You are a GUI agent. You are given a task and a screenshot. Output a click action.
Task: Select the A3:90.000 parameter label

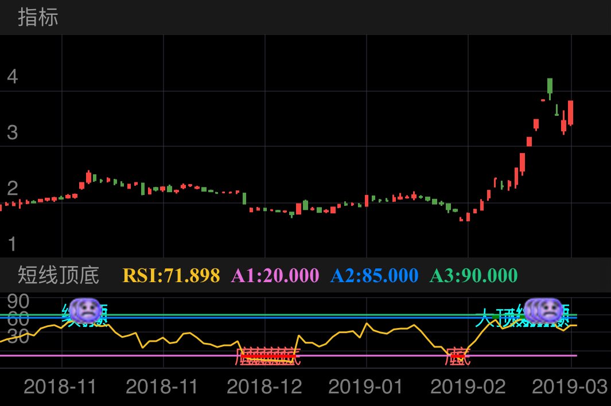click(x=473, y=275)
